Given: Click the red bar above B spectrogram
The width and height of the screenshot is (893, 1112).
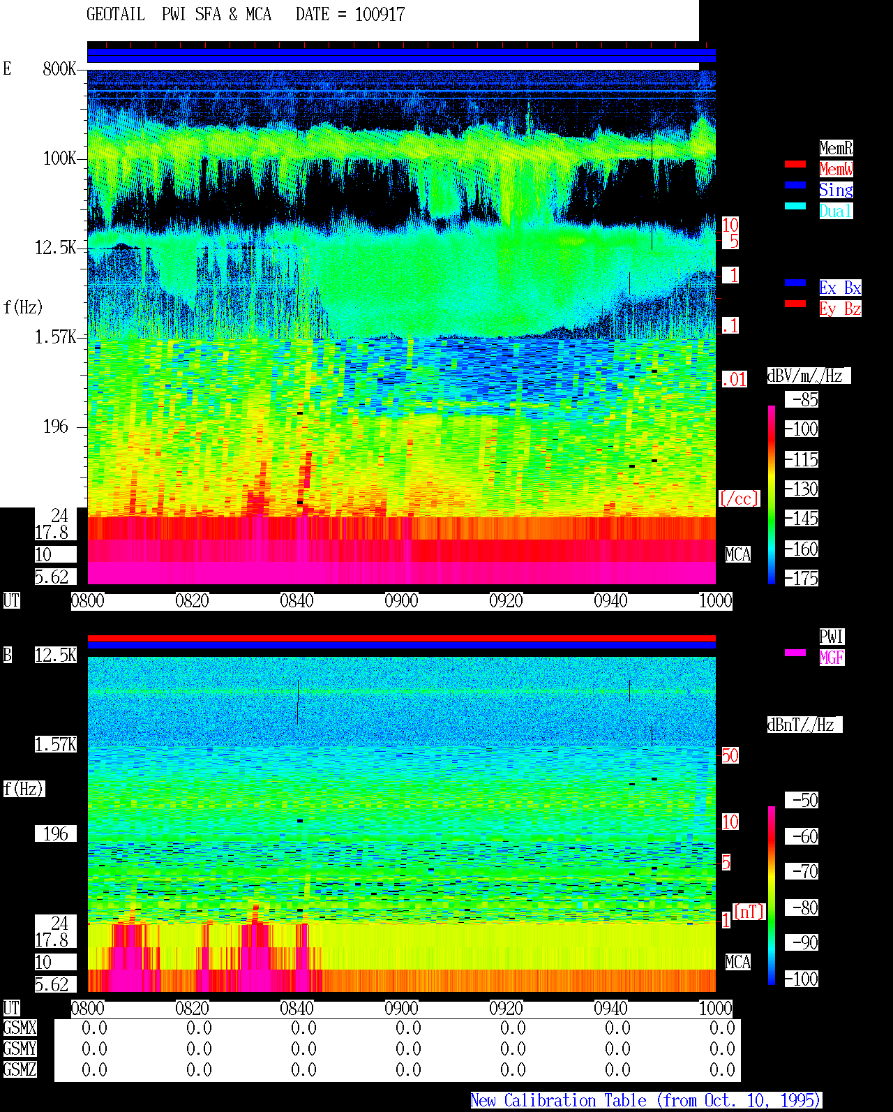Looking at the screenshot, I should click(401, 638).
